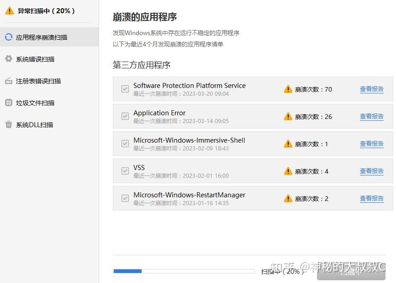Switch to 垃圾文件扫描 in the sidebar
This screenshot has width=396, height=283.
coord(35,103)
